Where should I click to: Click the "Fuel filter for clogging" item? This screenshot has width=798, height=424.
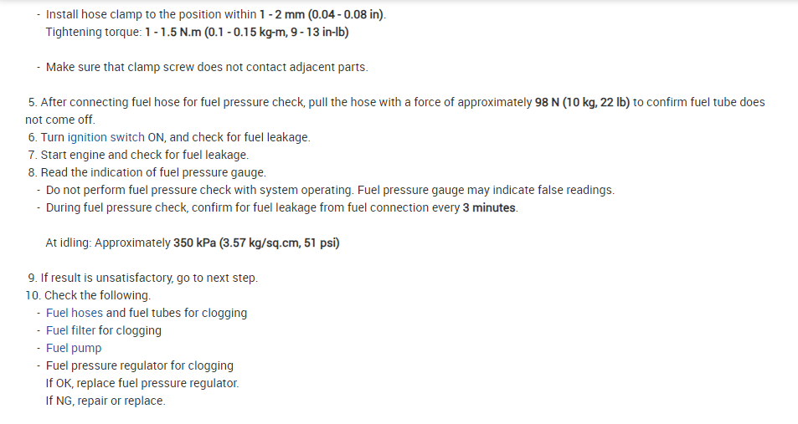coord(104,330)
